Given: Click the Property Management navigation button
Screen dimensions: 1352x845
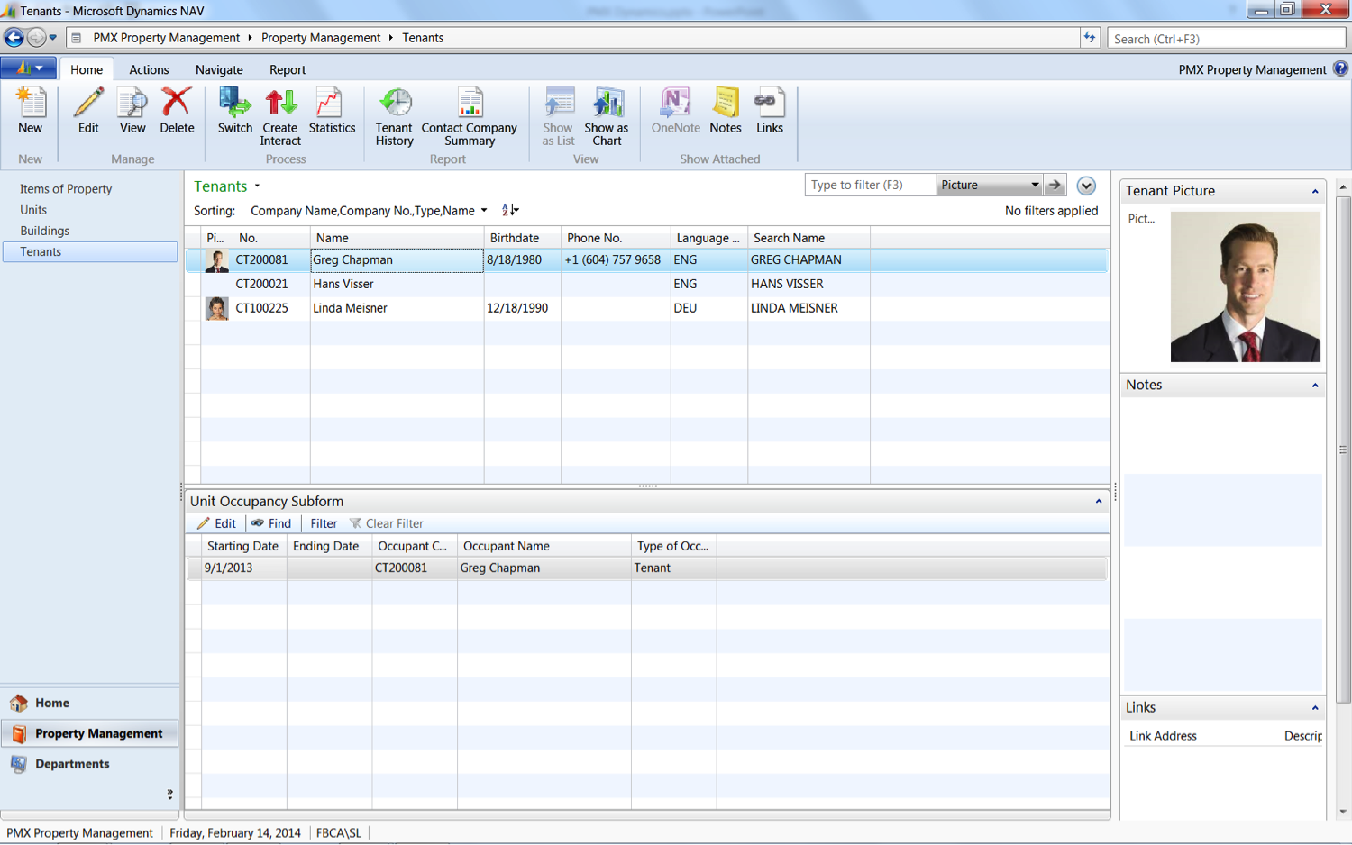Looking at the screenshot, I should point(89,733).
